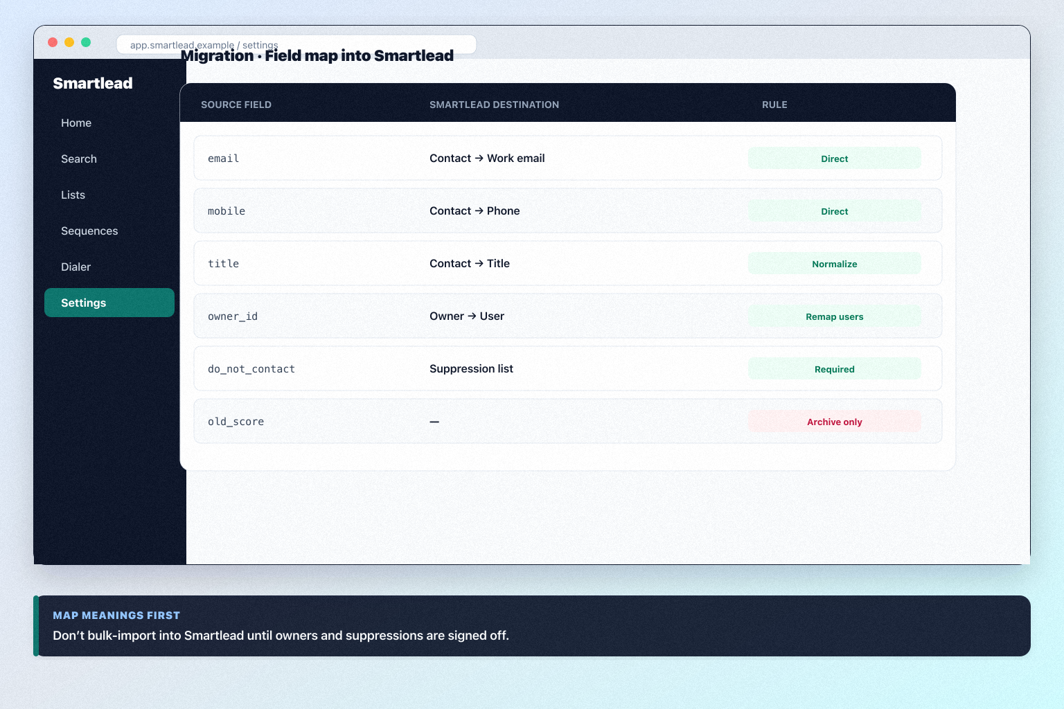Screen dimensions: 1064x709
Task: Click the Direct rule badge for email
Action: coord(834,159)
